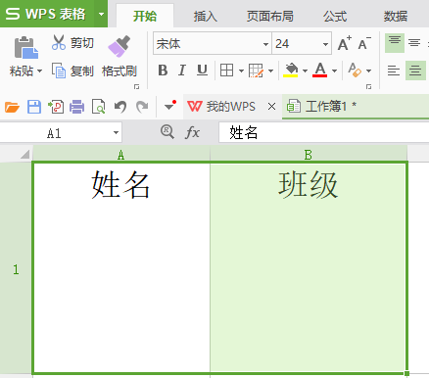The width and height of the screenshot is (429, 378).
Task: Open the font size dropdown
Action: pos(325,44)
